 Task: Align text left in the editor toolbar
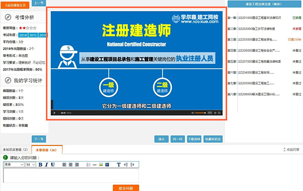tap(64, 164)
